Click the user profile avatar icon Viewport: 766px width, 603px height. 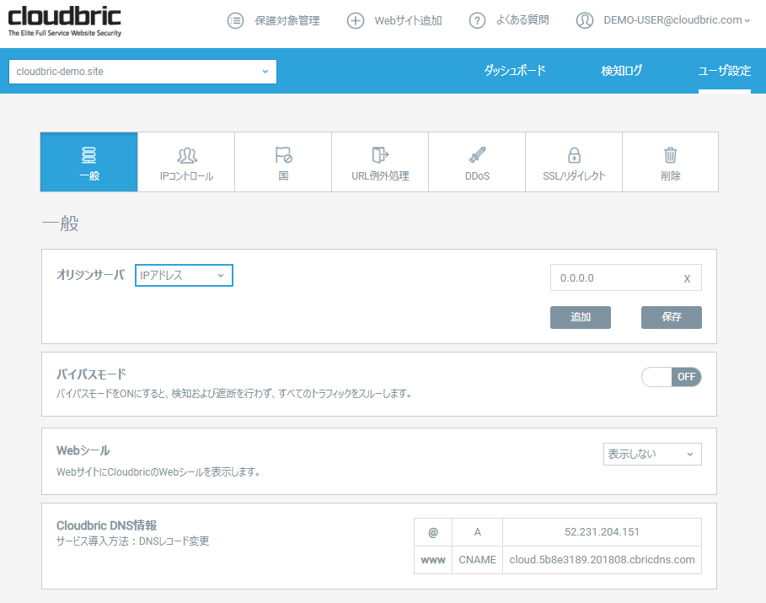(584, 20)
